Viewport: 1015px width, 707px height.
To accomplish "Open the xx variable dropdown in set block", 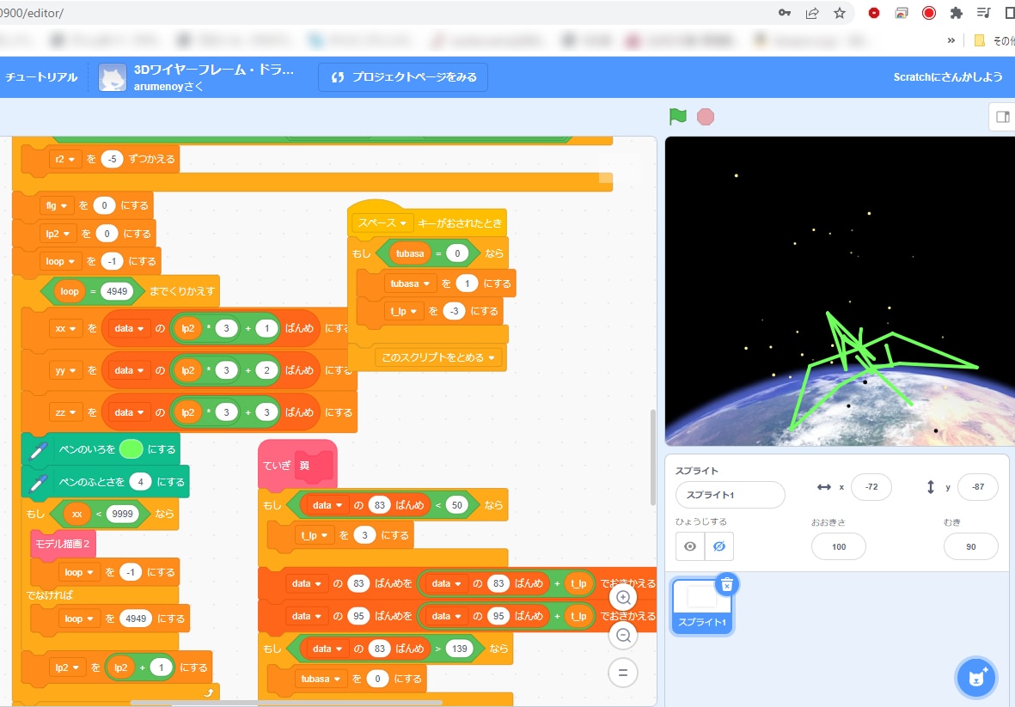I will pyautogui.click(x=66, y=329).
